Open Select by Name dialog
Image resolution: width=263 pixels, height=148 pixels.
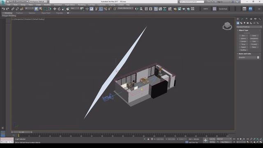pyautogui.click(x=41, y=9)
